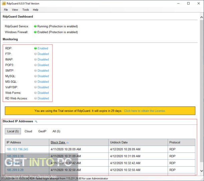Click the green Windows Firewall status icon
204x181 pixels.
pyautogui.click(x=35, y=32)
